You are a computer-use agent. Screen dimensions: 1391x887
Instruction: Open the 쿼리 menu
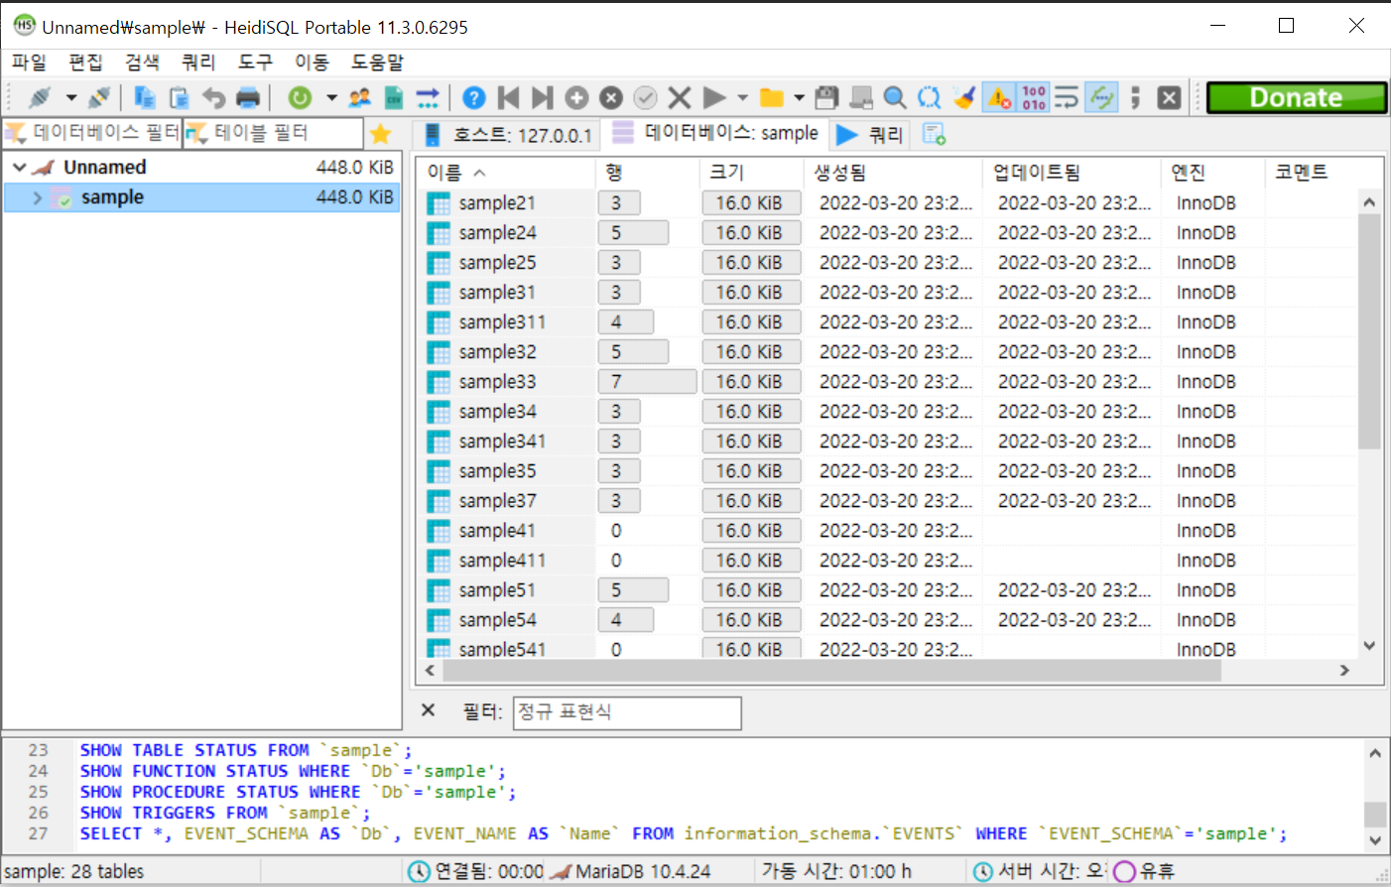tap(198, 62)
